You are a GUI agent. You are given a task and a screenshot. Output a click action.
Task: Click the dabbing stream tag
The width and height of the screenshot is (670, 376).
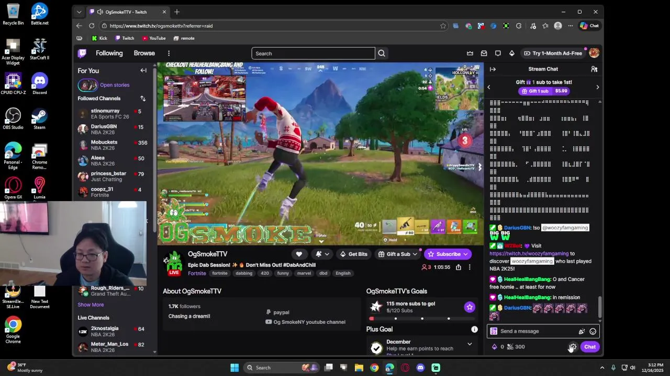click(244, 273)
